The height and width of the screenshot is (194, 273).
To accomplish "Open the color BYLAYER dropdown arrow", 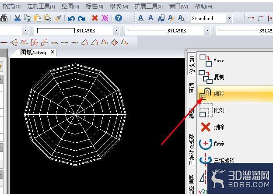I will pos(116,31).
